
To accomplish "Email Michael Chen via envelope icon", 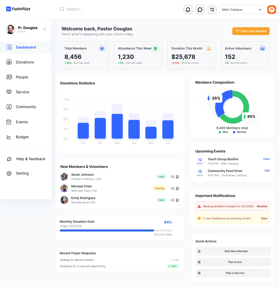I will click(173, 188).
